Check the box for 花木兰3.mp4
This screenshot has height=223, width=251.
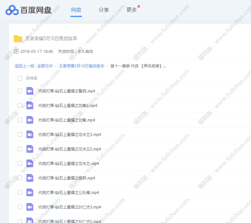click(20, 134)
